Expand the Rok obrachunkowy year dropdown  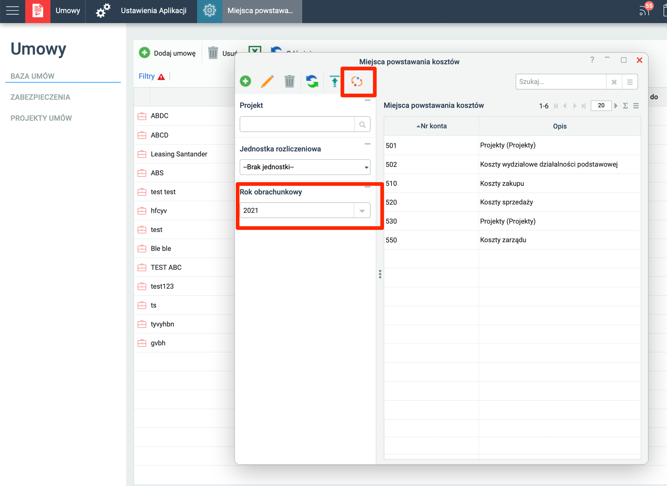362,211
